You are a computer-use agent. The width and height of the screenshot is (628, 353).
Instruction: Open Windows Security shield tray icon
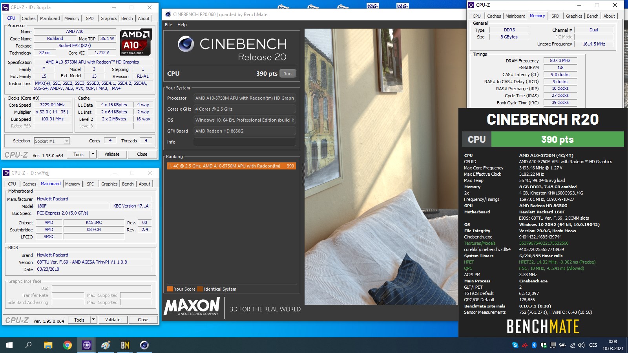[x=544, y=345]
